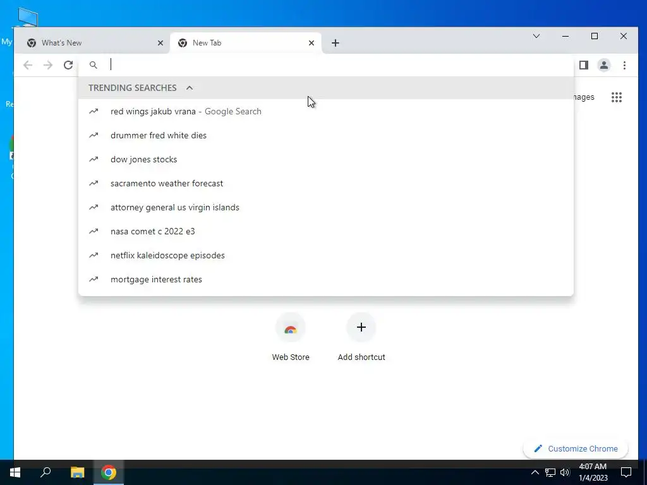Close the What's New tab
647x485 pixels.
tap(160, 43)
